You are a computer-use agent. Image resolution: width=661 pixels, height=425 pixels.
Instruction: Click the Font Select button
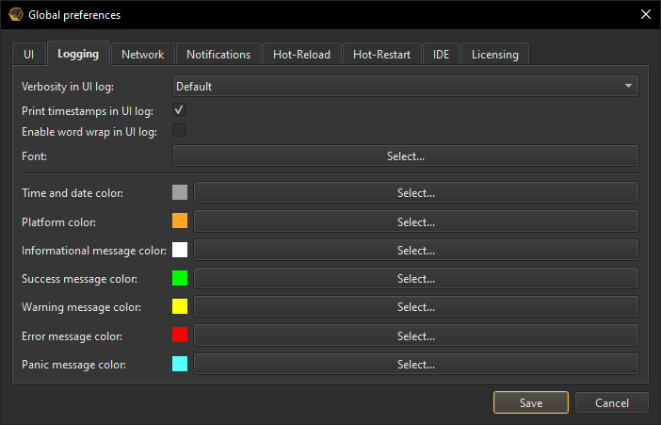point(406,156)
